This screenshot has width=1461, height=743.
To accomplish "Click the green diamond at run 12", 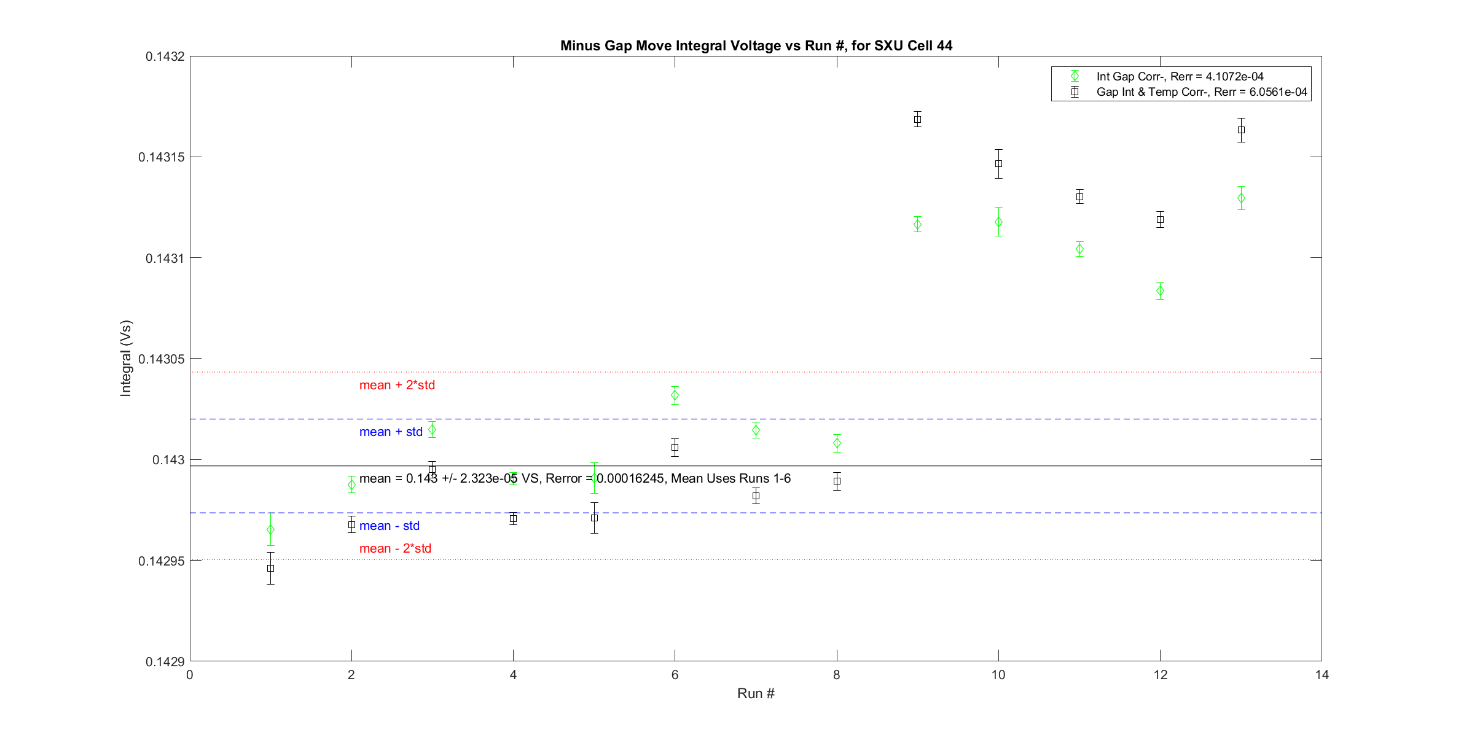I will tap(1160, 290).
